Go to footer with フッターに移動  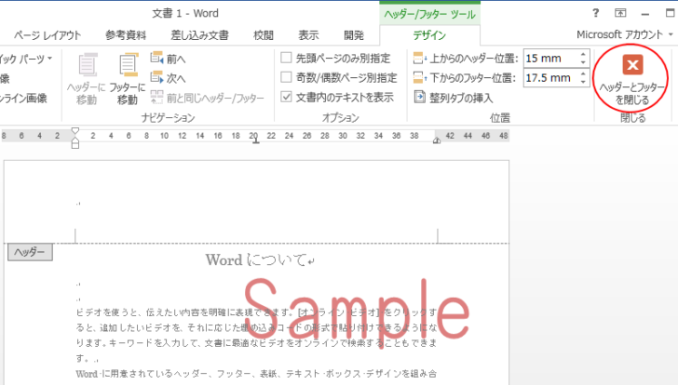click(x=128, y=79)
